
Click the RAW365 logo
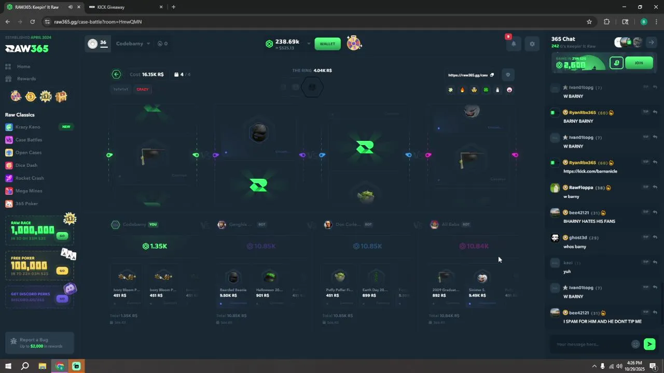point(27,49)
